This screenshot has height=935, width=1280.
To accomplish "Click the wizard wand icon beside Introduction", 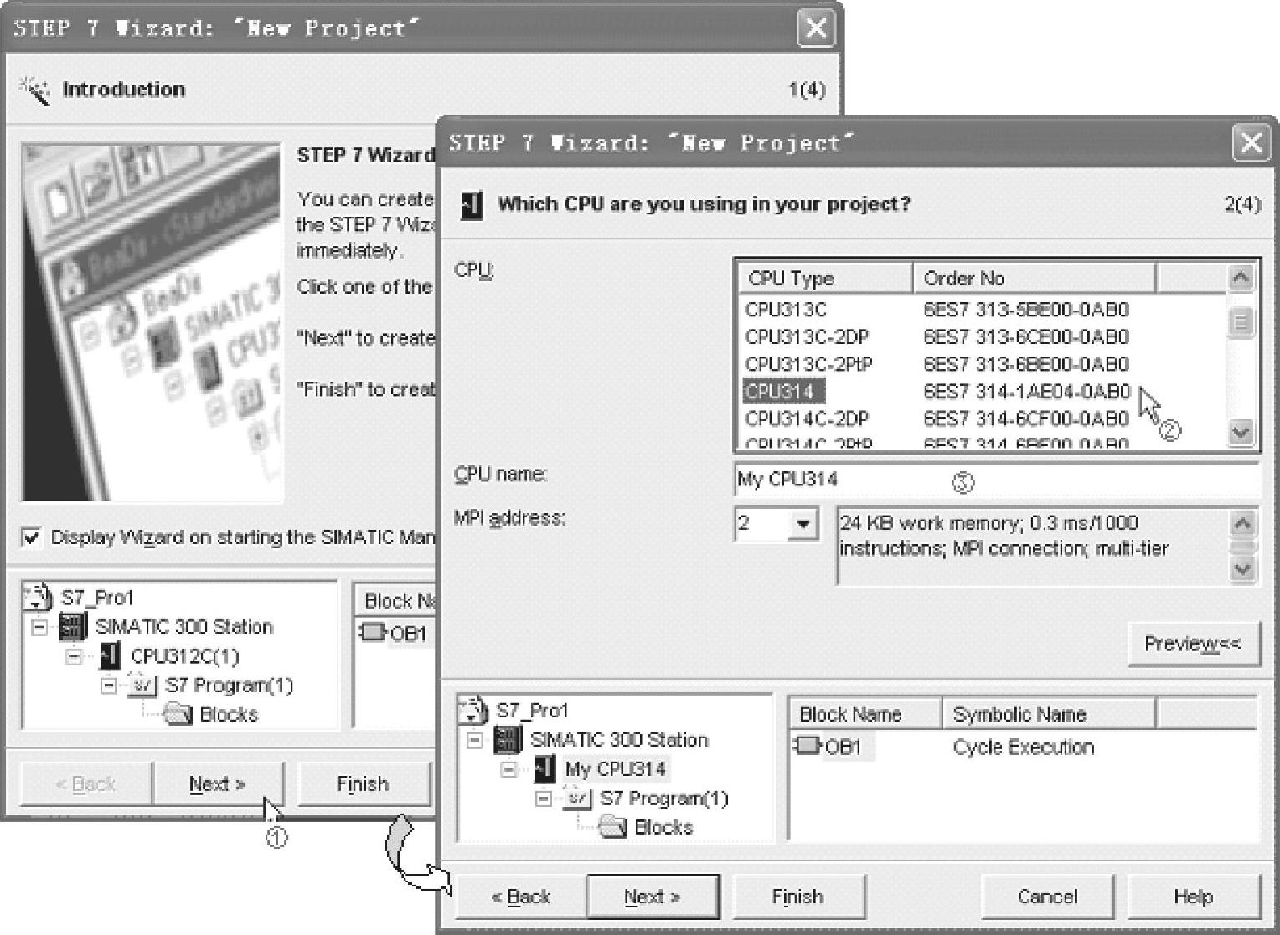I will [35, 90].
